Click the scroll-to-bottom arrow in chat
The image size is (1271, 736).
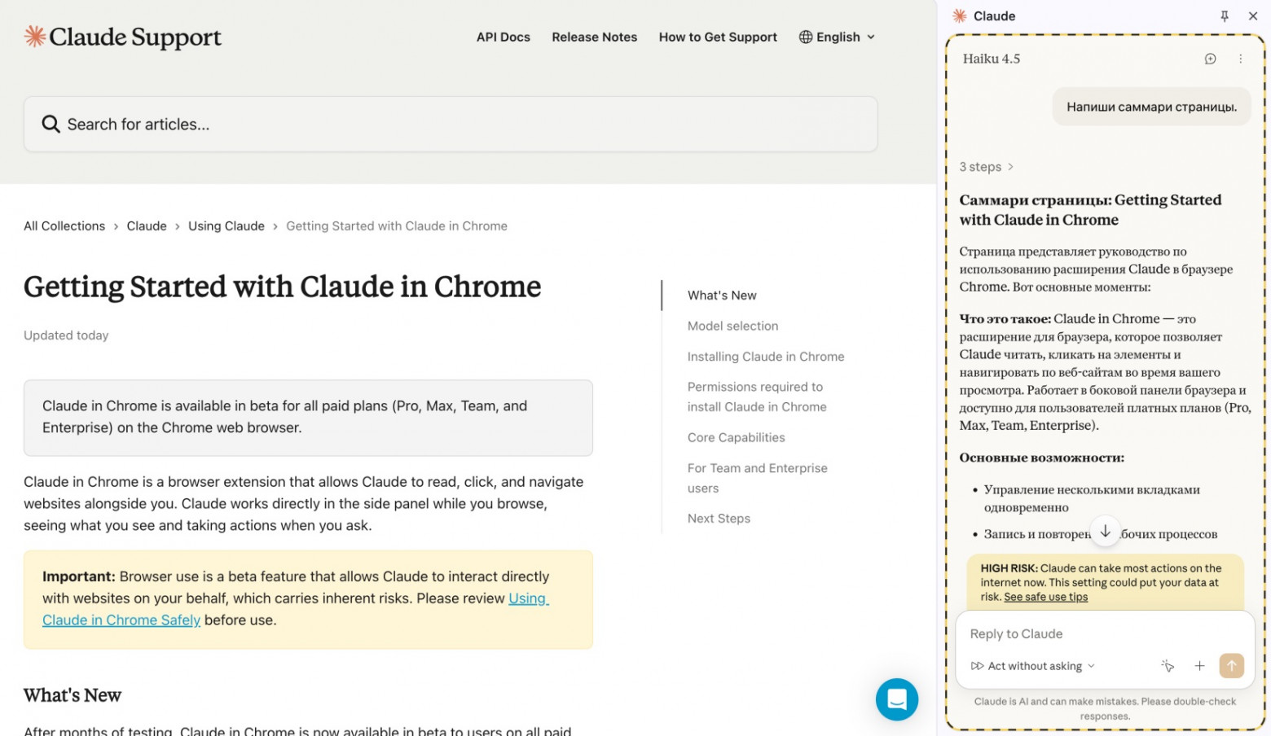(1106, 531)
